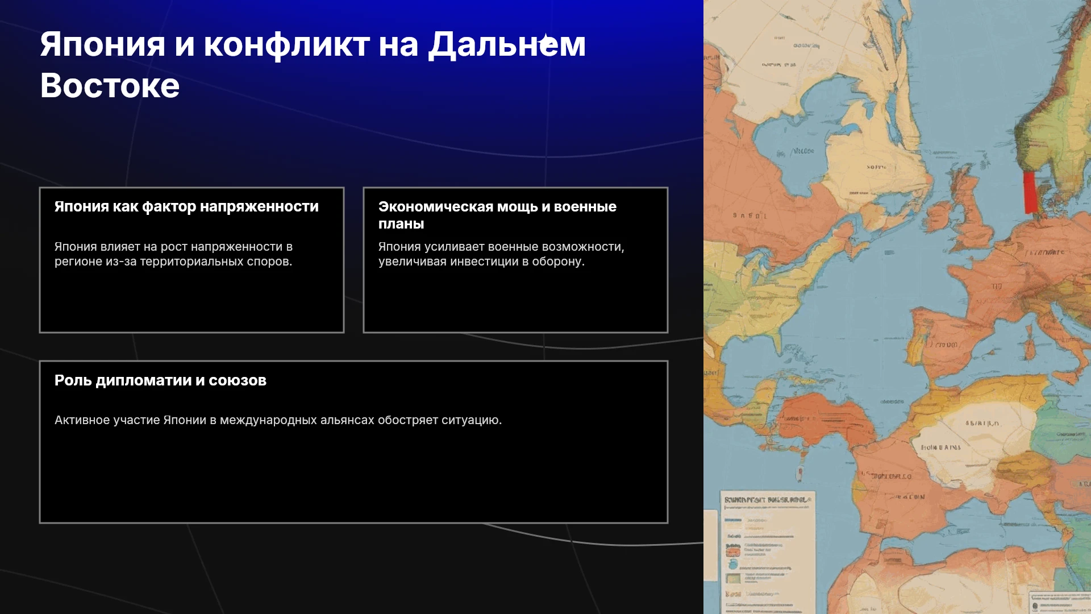Viewport: 1091px width, 614px height.
Task: Click the red marker on the map
Action: pos(1030,193)
